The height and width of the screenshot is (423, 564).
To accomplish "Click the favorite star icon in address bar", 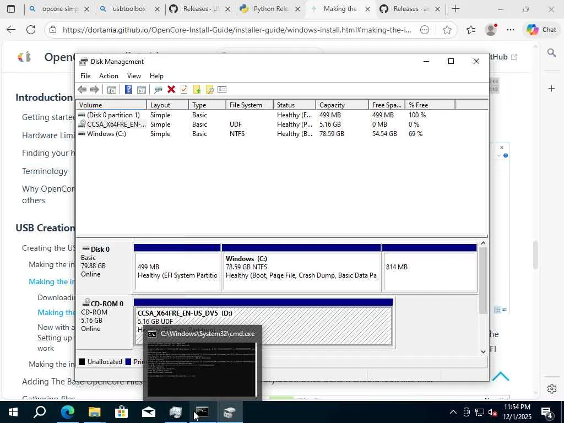I will (x=447, y=30).
